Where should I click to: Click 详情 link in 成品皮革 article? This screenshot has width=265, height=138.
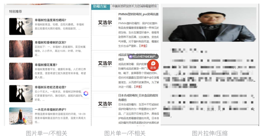pos(138,87)
